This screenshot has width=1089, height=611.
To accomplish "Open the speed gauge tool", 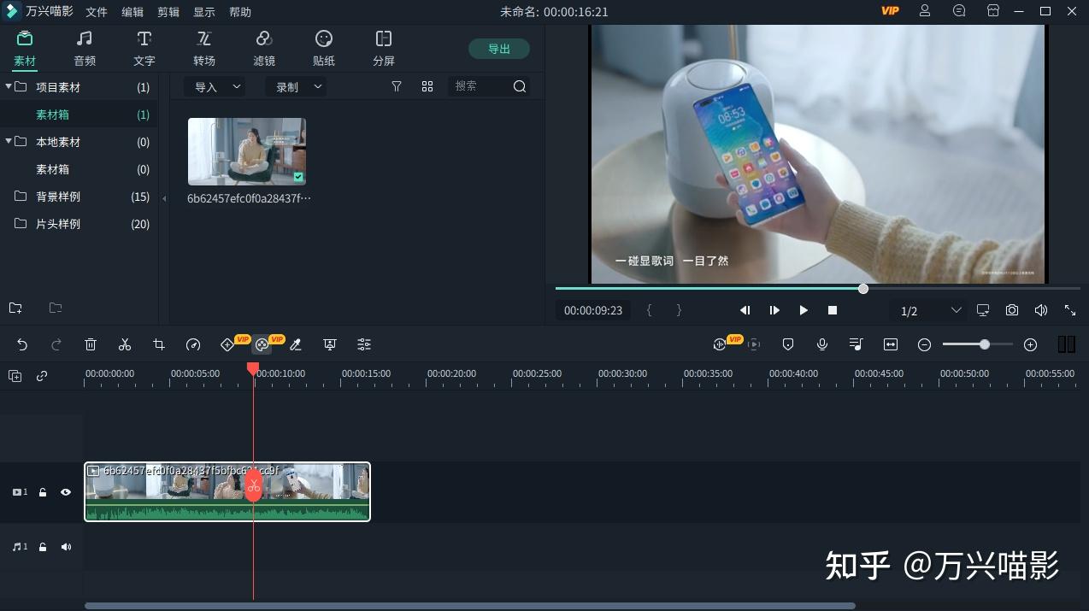I will 193,344.
